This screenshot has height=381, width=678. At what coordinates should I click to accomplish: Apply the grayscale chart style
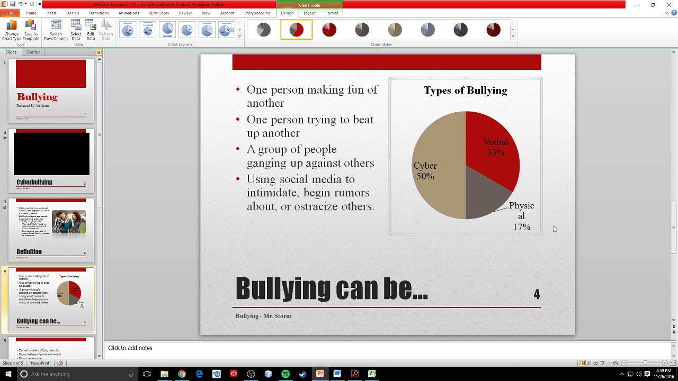point(263,30)
